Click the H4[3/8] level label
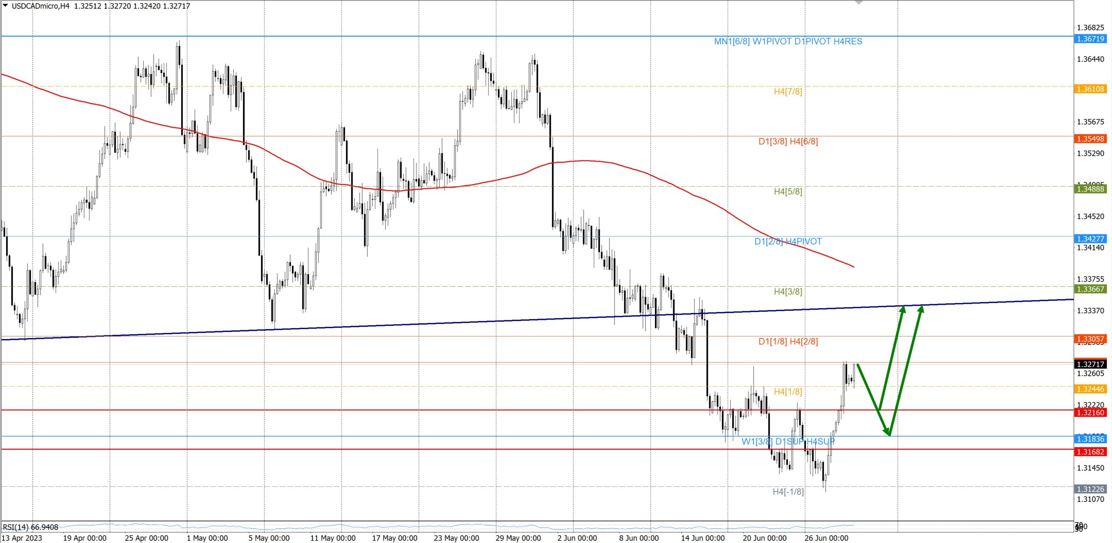1112x543 pixels. click(x=788, y=292)
